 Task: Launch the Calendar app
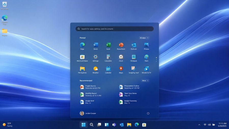(108, 70)
